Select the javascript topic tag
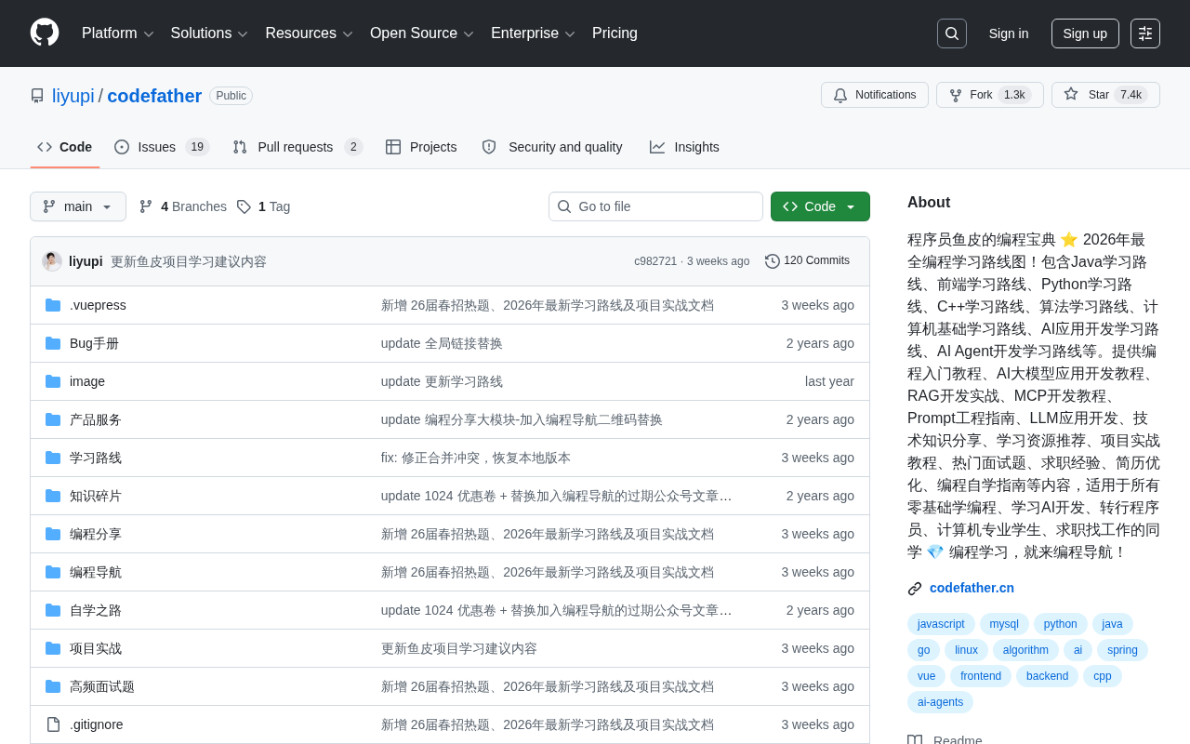Screen dimensions: 1190x744 941,624
